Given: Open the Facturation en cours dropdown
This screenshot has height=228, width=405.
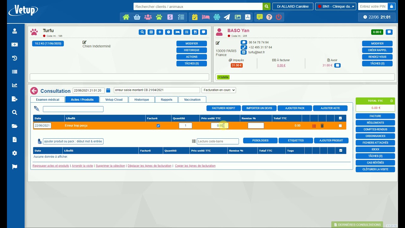Looking at the screenshot, I should tap(219, 90).
